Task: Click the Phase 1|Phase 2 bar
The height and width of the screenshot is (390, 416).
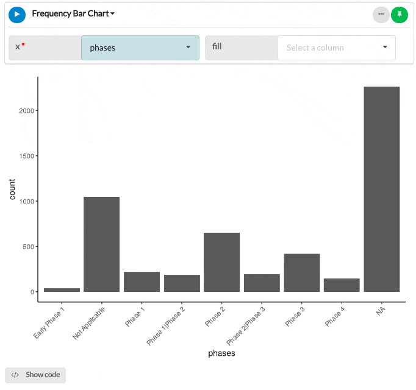Action: pyautogui.click(x=182, y=283)
